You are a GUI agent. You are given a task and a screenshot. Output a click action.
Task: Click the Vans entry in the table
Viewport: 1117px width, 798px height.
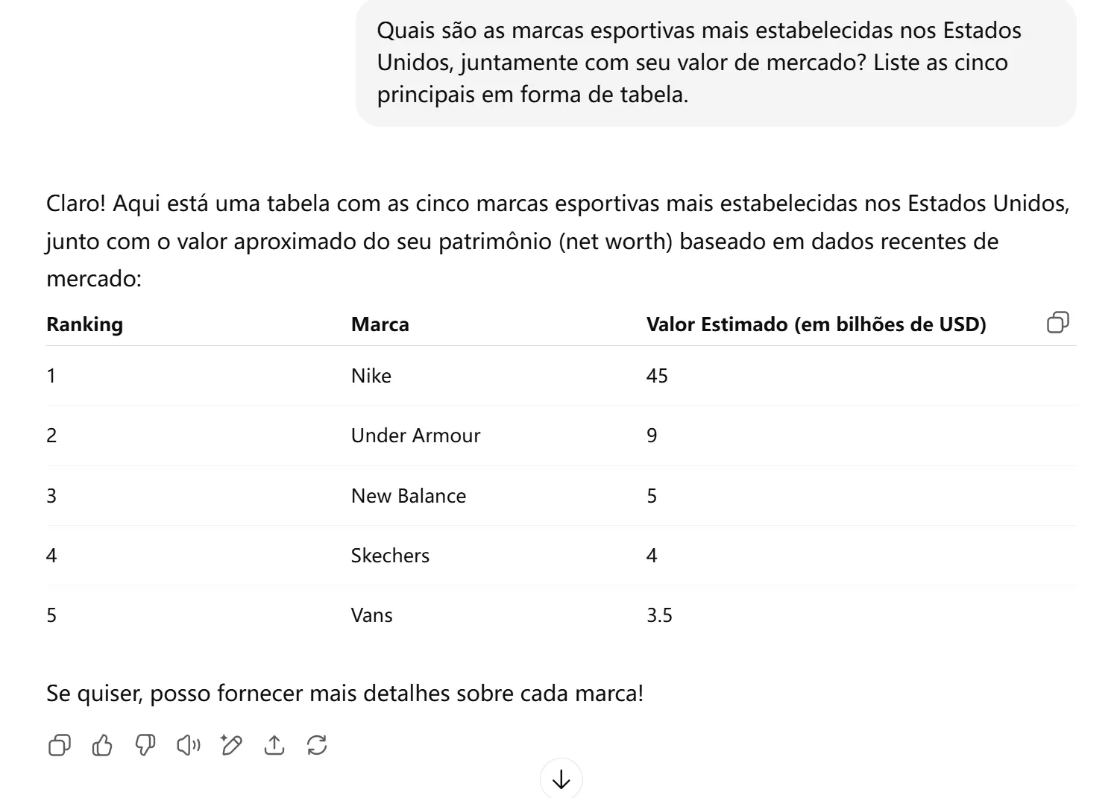click(x=371, y=615)
